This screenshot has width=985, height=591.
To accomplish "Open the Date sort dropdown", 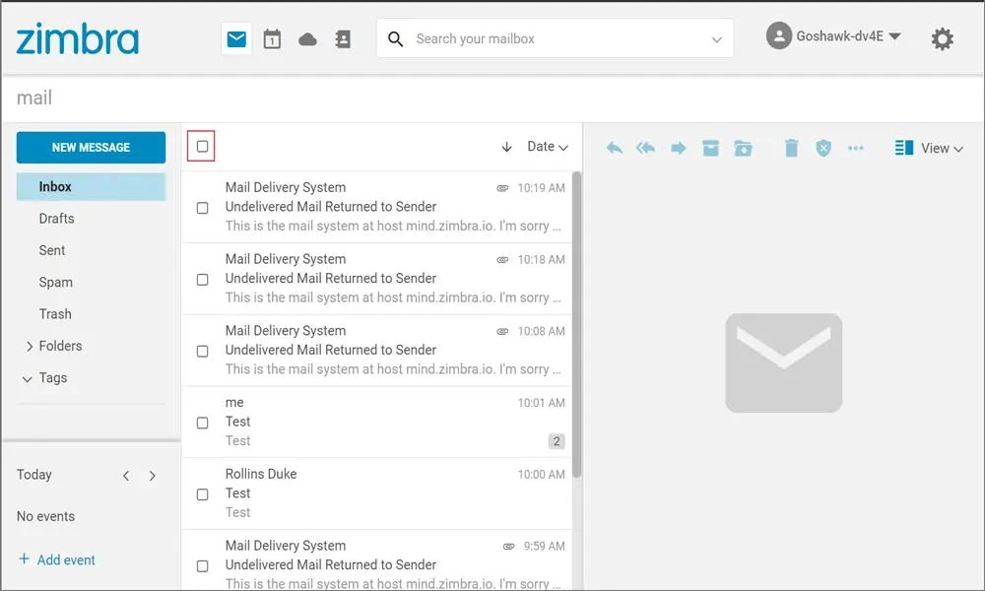I will 547,147.
